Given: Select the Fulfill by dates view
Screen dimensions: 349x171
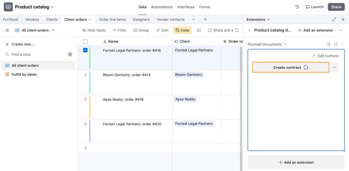Looking at the screenshot, I should coord(38,74).
